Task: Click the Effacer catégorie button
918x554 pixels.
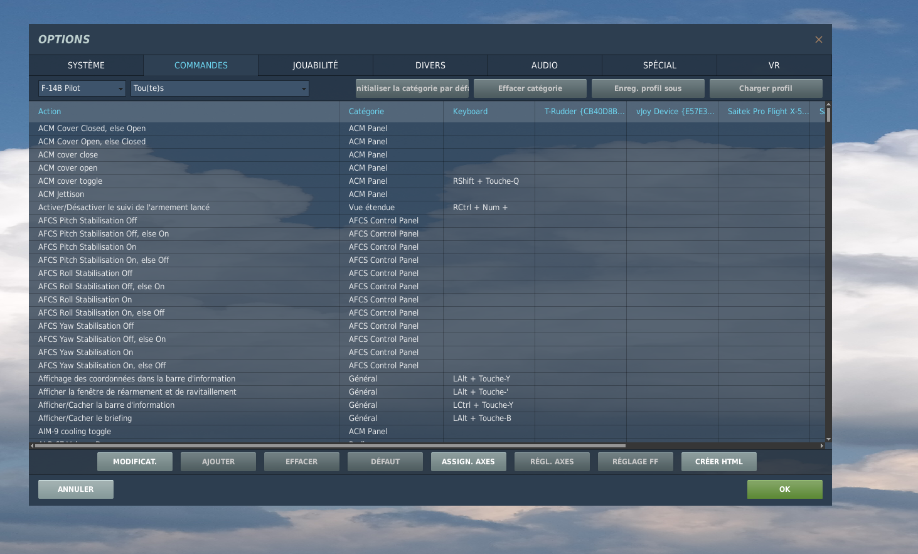Action: point(530,88)
